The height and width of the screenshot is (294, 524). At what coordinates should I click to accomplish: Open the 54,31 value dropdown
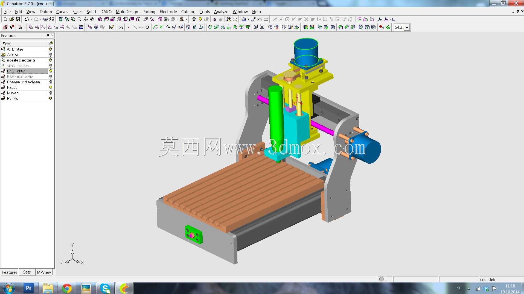click(407, 27)
